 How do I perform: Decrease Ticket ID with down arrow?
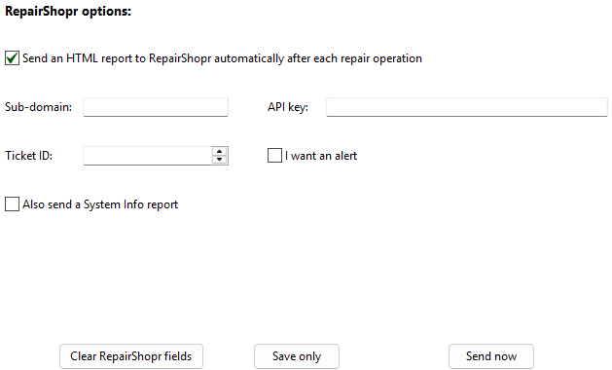pyautogui.click(x=220, y=160)
